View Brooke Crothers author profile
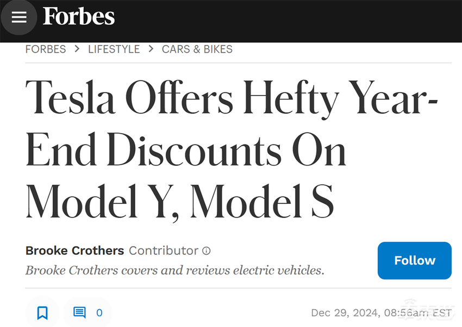 [x=74, y=250]
